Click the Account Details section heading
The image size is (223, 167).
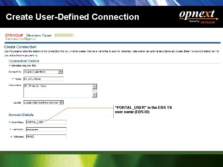coord(21,115)
